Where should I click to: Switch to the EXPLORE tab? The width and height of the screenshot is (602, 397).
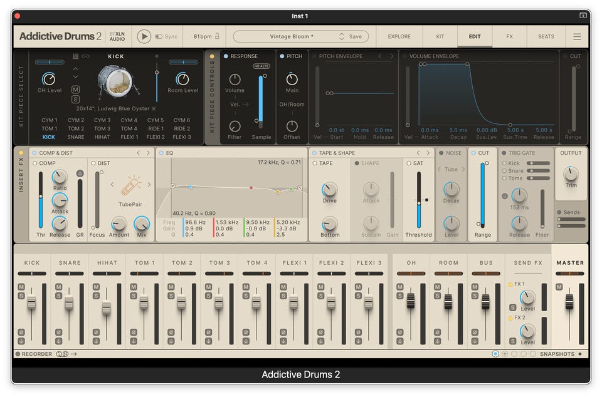click(x=399, y=36)
